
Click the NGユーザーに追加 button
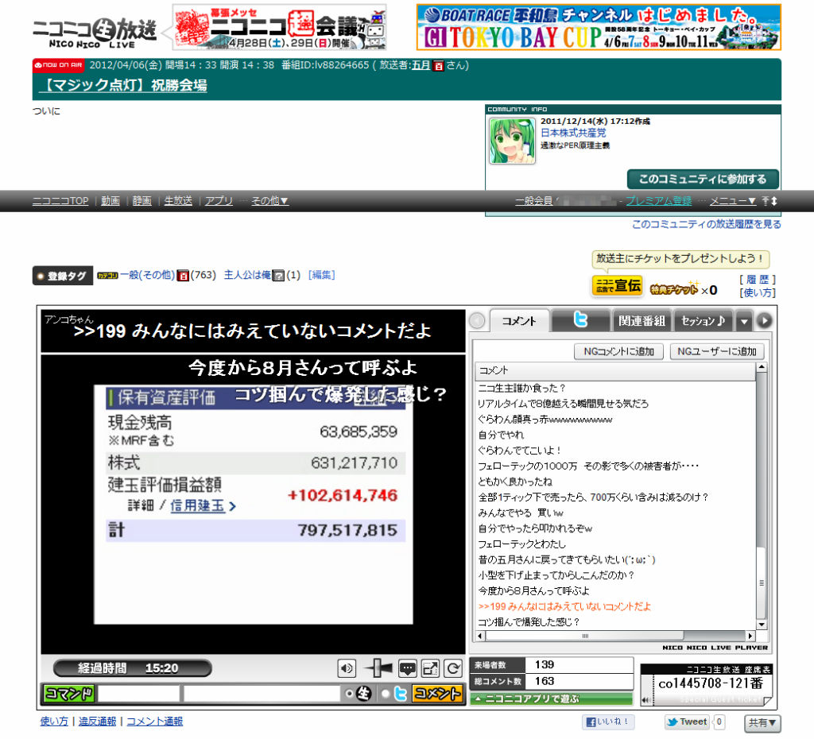(x=717, y=351)
